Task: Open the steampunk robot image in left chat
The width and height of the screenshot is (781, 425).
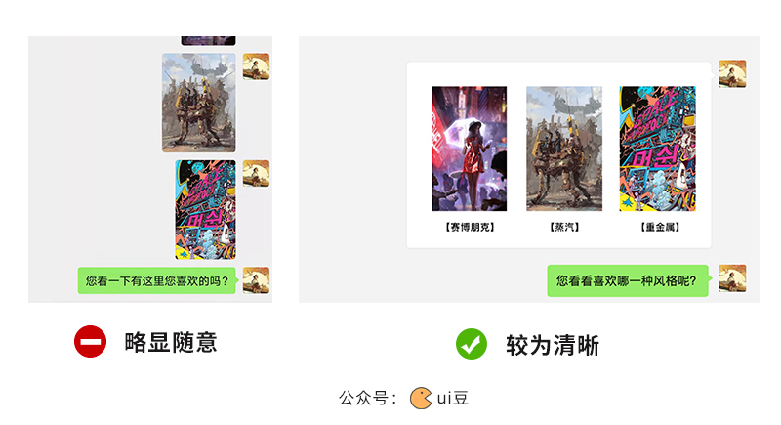Action: [199, 103]
